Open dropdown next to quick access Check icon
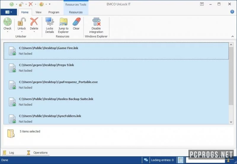The width and height of the screenshot is (237, 164). (16, 4)
